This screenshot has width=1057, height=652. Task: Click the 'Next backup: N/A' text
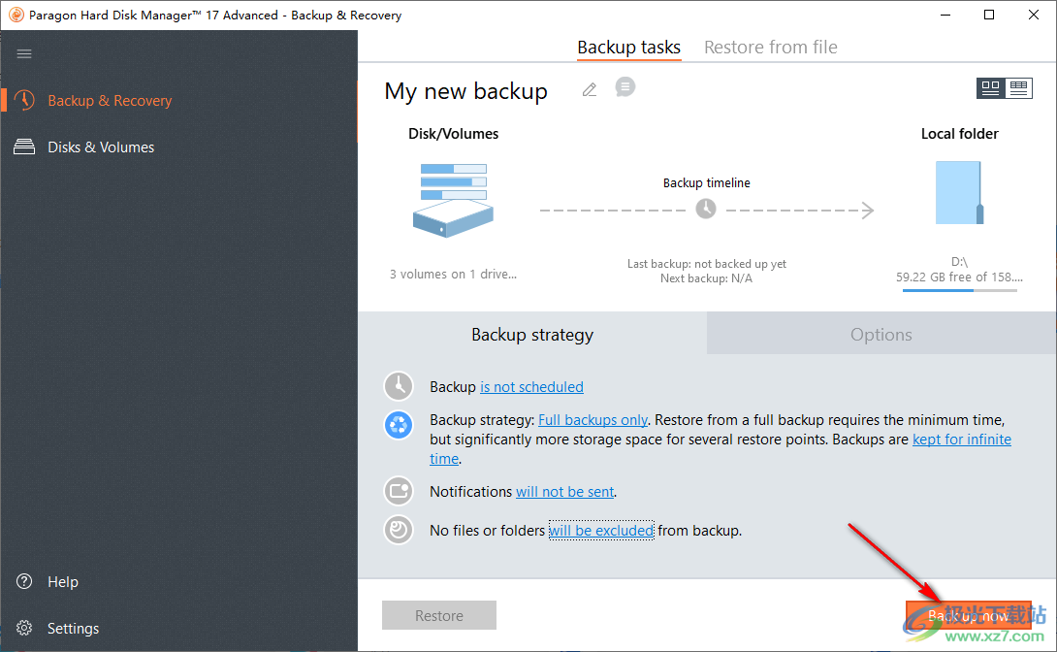point(706,278)
